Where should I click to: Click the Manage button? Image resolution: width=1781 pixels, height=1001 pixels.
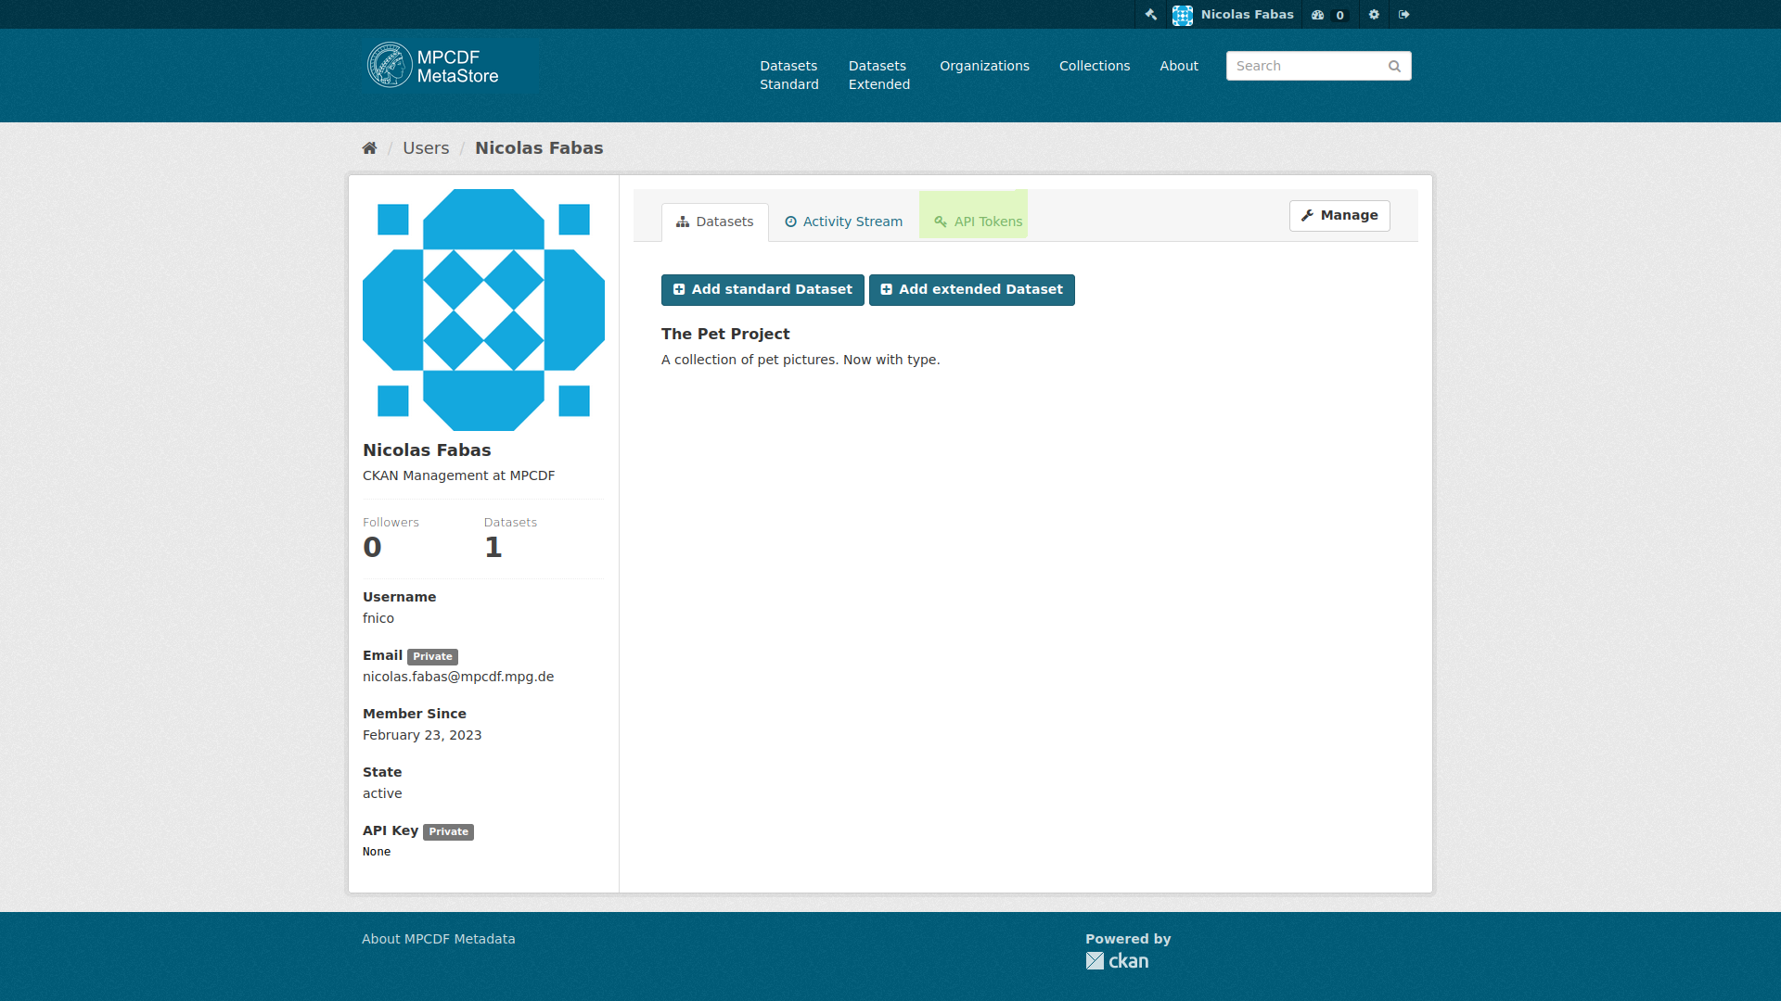coord(1339,215)
